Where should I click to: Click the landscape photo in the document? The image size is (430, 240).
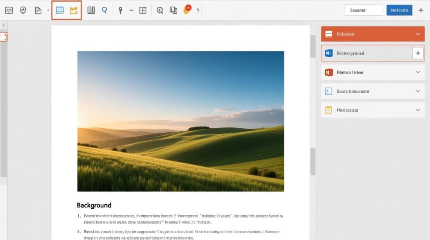181,121
